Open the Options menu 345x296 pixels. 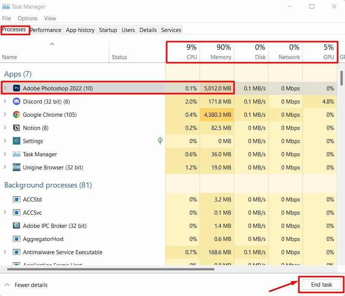tap(27, 18)
